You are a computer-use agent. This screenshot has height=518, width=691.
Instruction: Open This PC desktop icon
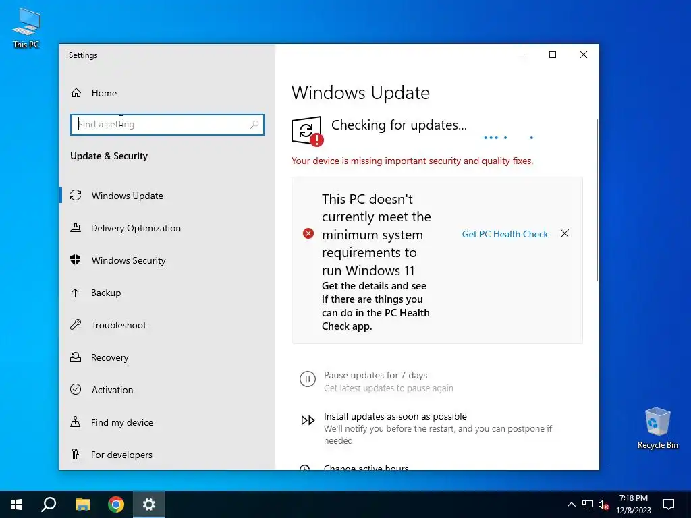[x=26, y=27]
